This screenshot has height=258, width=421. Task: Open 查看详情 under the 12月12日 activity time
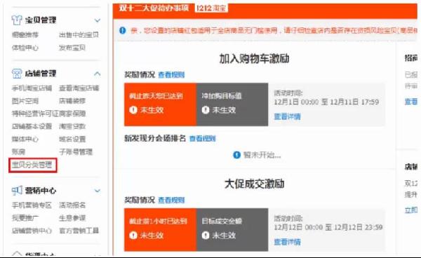click(287, 242)
